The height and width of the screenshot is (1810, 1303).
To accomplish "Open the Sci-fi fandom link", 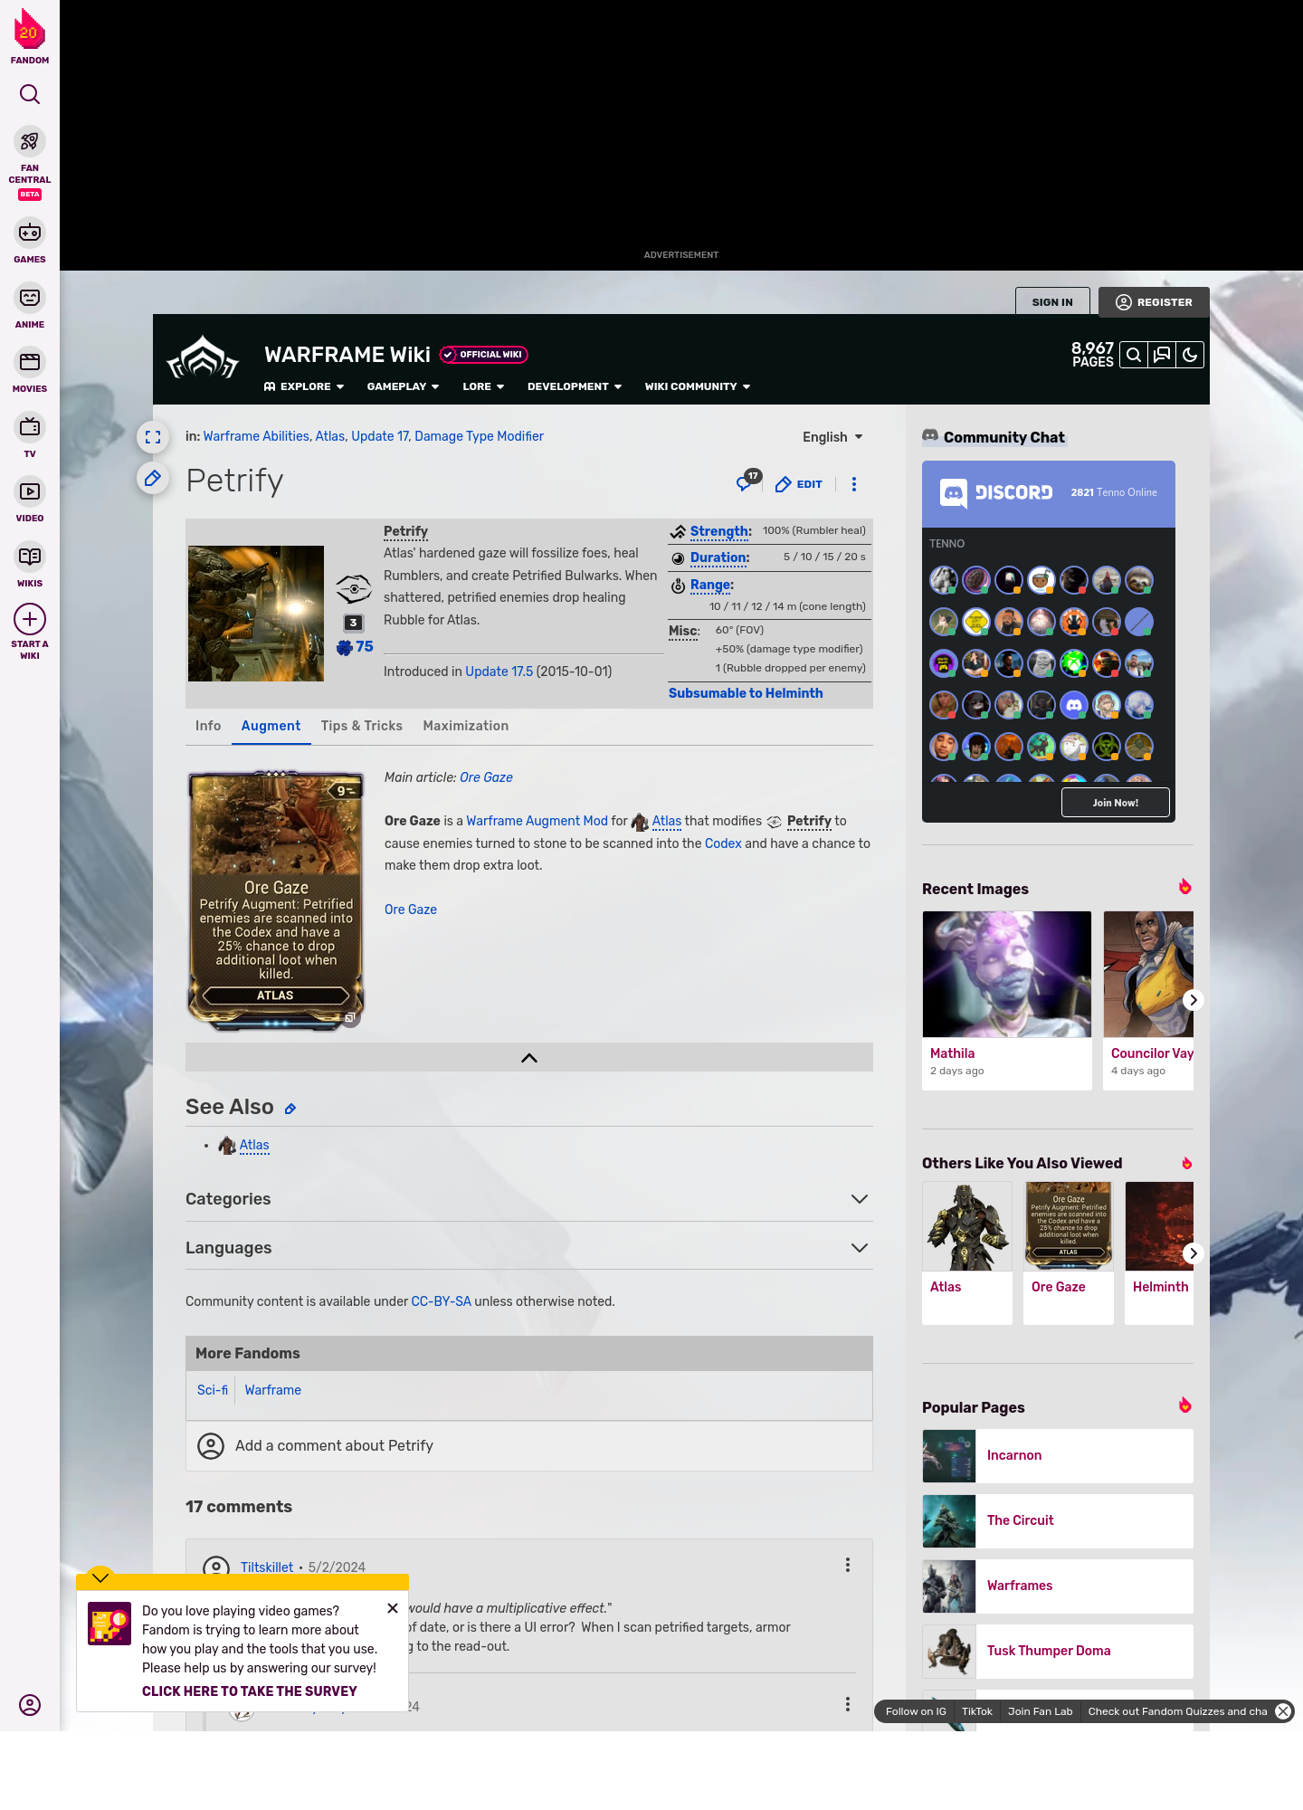I will click(213, 1390).
